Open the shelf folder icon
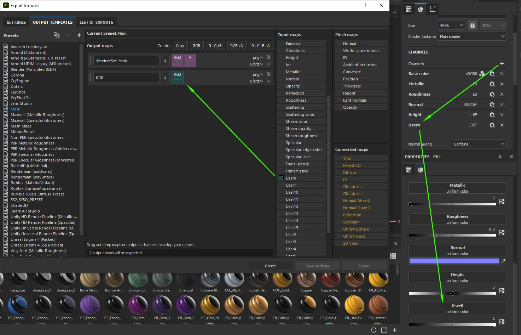The width and height of the screenshot is (521, 335). coord(384,330)
